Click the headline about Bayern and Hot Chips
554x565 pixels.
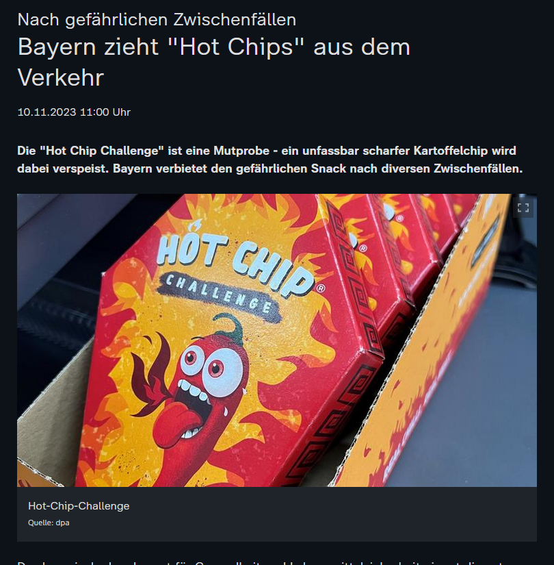214,62
